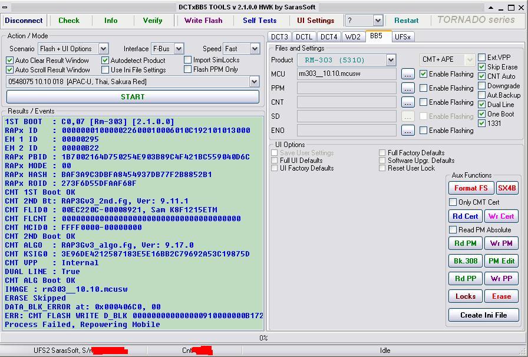Enable Full UI Defaults checkbox
The image size is (528, 357).
tap(275, 161)
